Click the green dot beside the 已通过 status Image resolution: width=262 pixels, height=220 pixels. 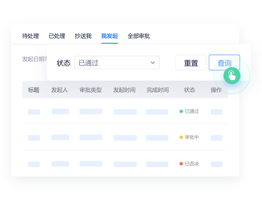coord(181,111)
